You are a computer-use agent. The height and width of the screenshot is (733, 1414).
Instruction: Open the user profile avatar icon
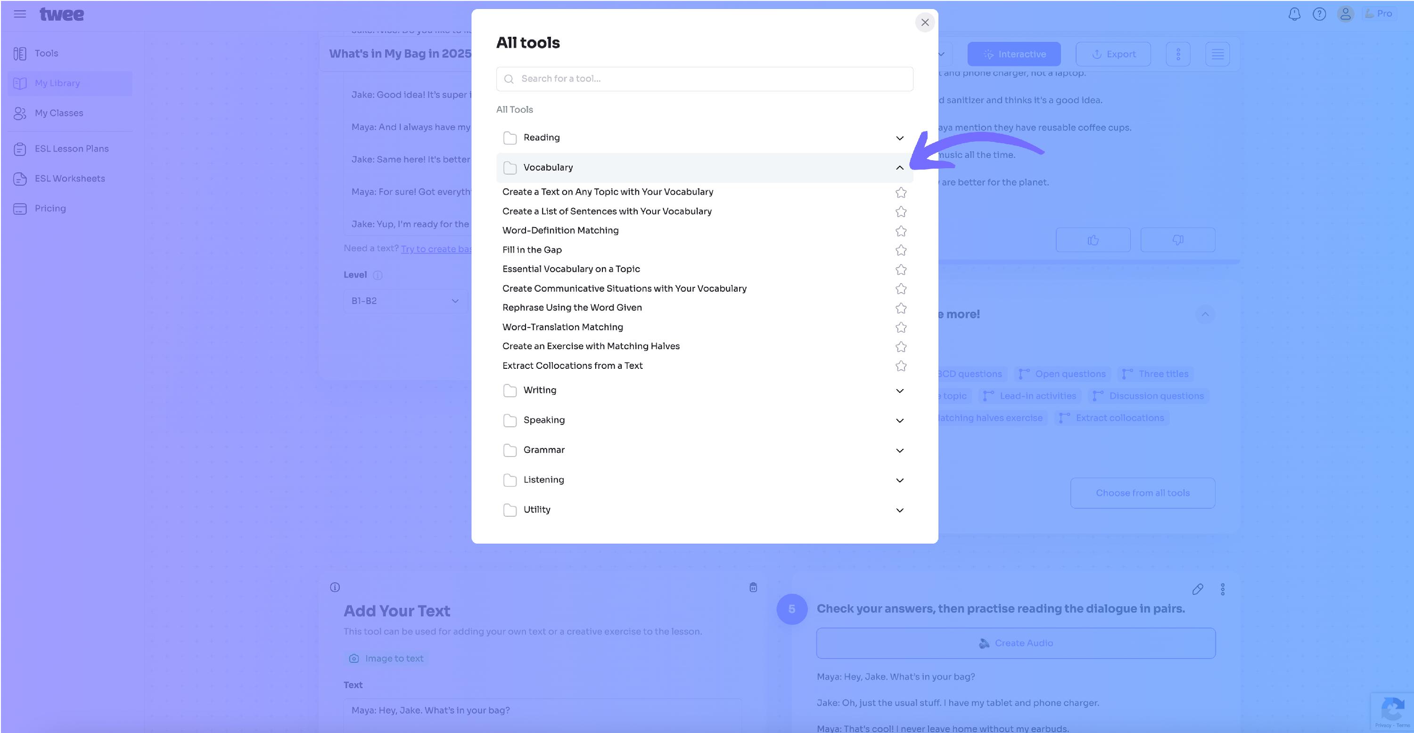[x=1345, y=14]
